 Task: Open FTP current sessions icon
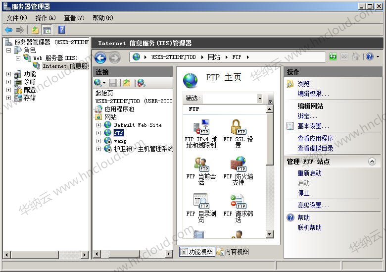coord(201,170)
